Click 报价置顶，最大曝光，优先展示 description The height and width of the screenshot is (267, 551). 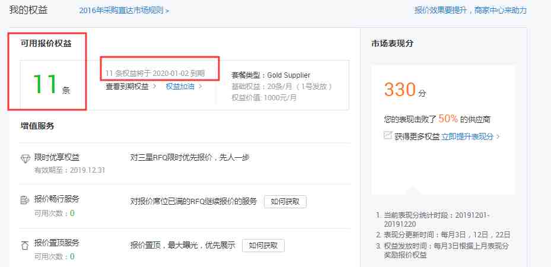[x=182, y=245]
